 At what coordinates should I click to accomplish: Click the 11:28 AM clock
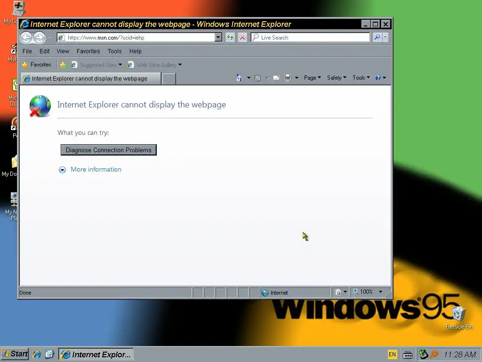(460, 354)
